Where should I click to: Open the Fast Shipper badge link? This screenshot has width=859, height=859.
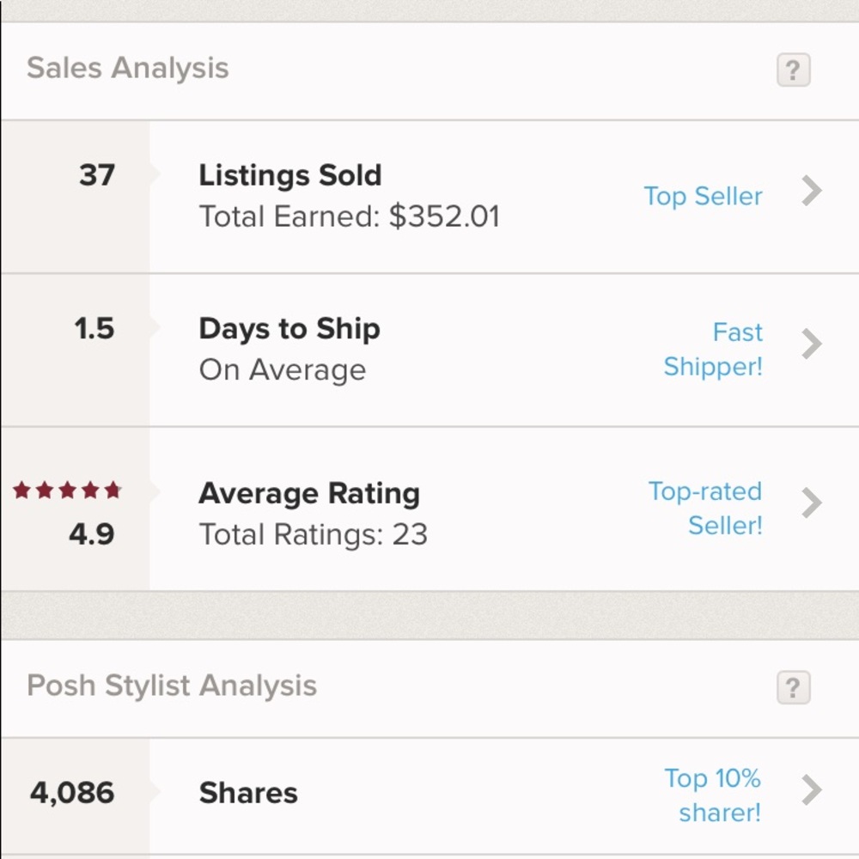[714, 349]
